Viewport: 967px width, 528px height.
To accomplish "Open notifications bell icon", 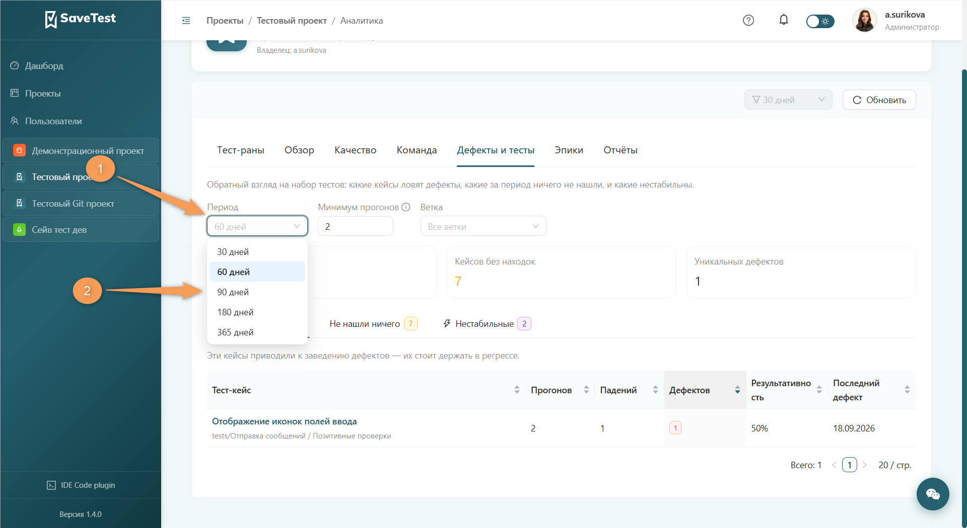I will point(784,20).
